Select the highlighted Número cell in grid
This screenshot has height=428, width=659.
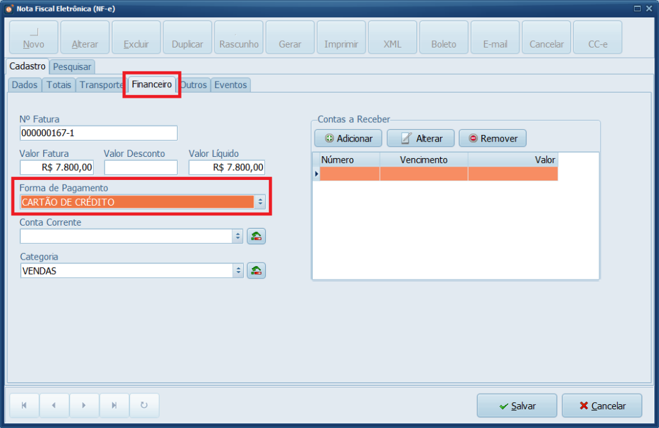click(x=349, y=174)
